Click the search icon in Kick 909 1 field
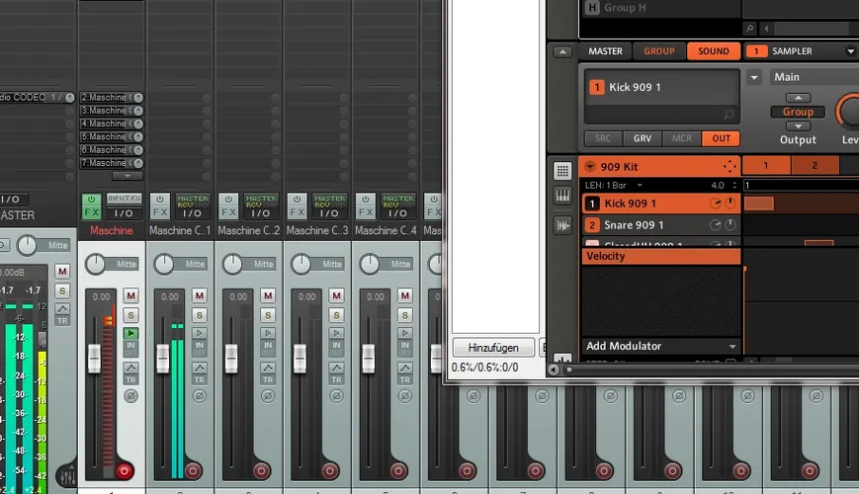859x494 pixels. tap(729, 115)
